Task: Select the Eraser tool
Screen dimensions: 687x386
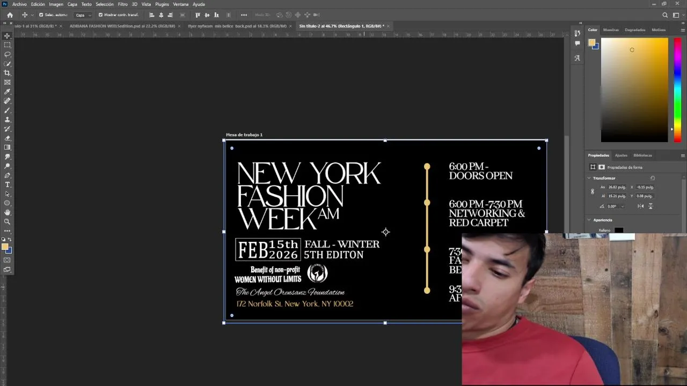Action: 7,138
